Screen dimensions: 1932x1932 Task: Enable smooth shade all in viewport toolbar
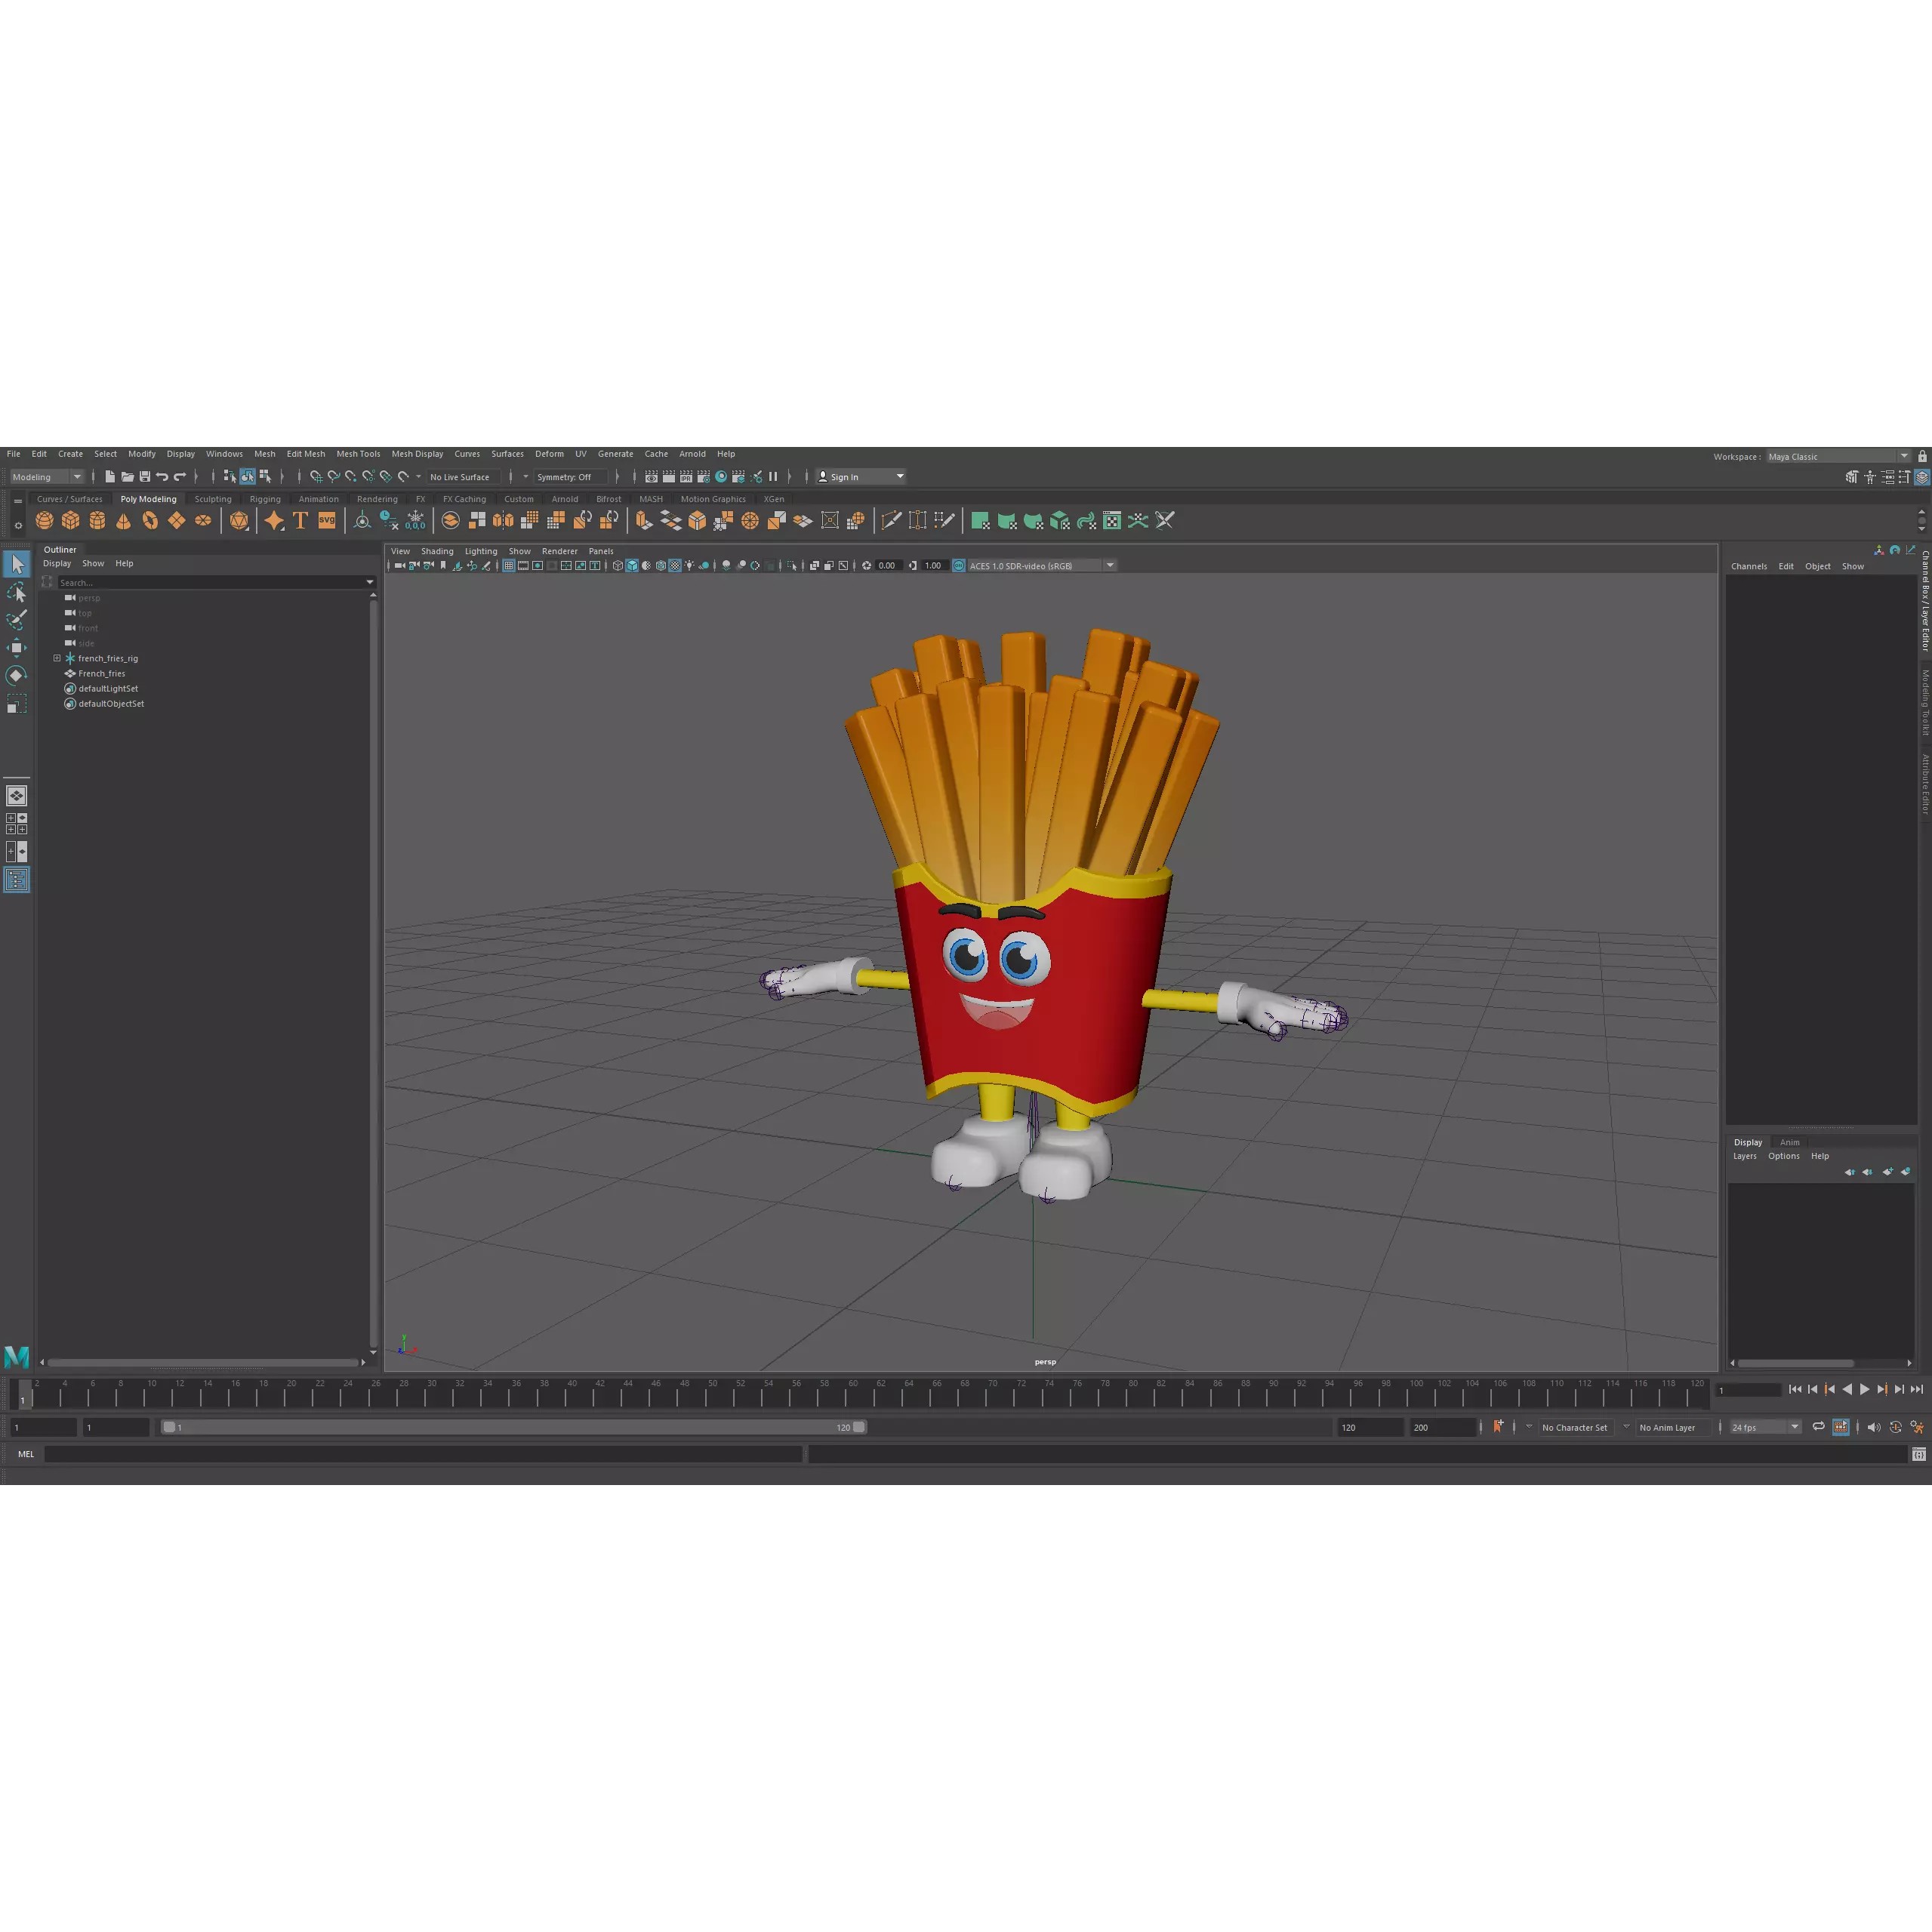[x=631, y=565]
